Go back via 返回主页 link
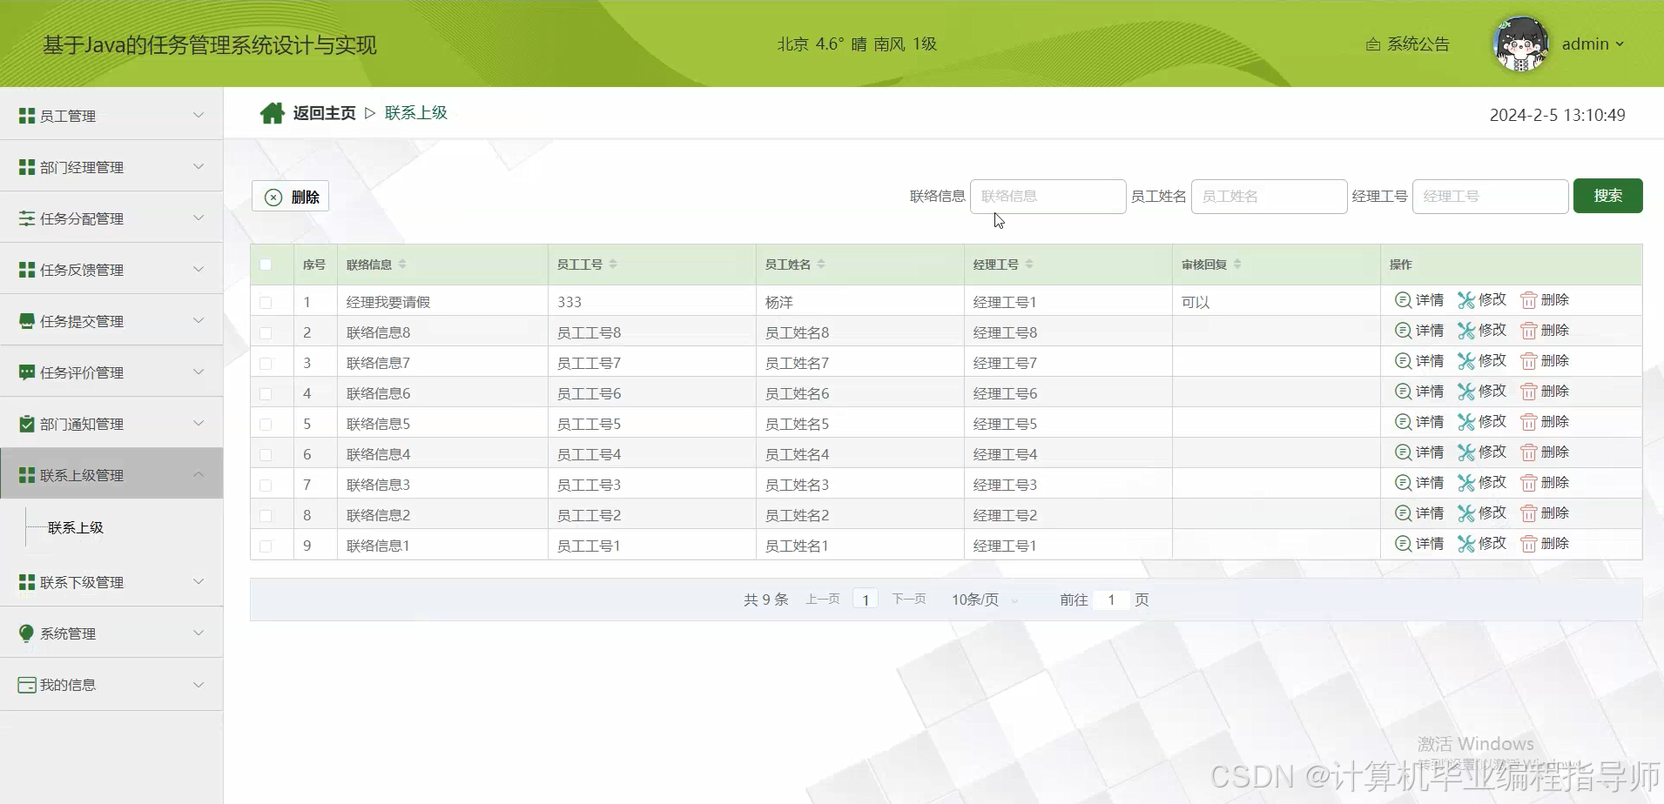Viewport: 1664px width, 804px height. [324, 113]
